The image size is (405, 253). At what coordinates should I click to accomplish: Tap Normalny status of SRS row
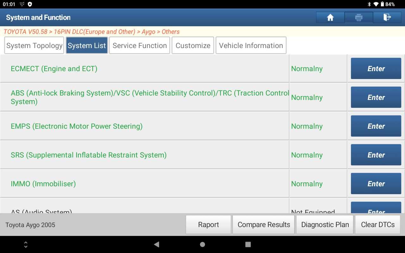pyautogui.click(x=307, y=155)
